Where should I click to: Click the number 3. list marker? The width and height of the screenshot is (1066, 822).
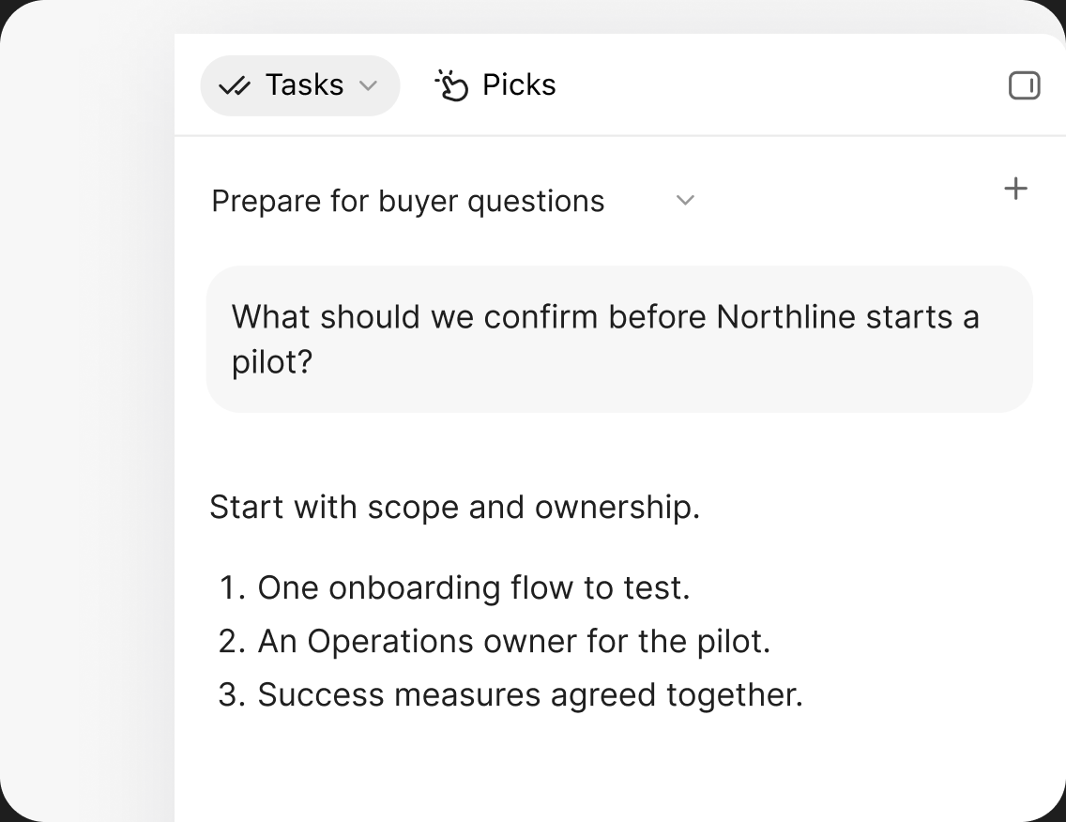coord(232,695)
